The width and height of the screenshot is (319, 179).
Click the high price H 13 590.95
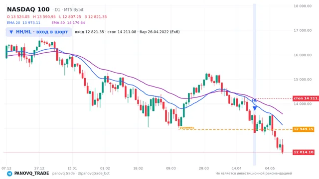click(44, 16)
